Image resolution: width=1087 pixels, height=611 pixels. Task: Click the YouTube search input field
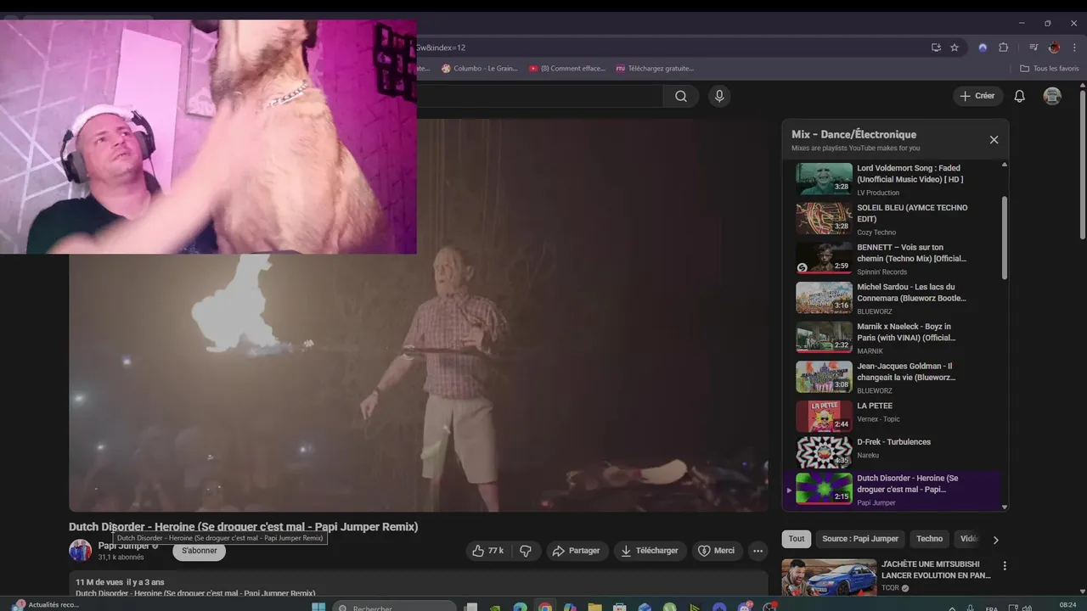pyautogui.click(x=539, y=96)
